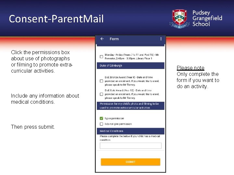
Task: Click the Consent-ParentMail slide title
Action: click(56, 19)
